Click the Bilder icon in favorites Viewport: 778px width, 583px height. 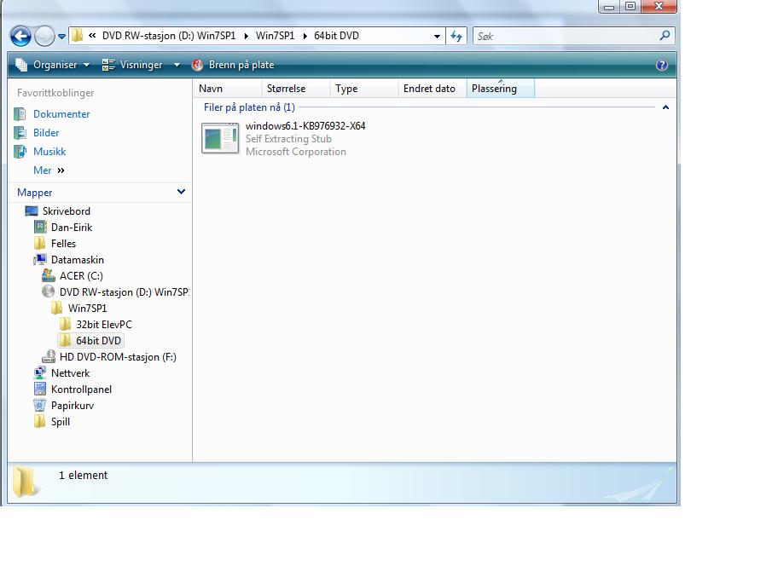(20, 133)
